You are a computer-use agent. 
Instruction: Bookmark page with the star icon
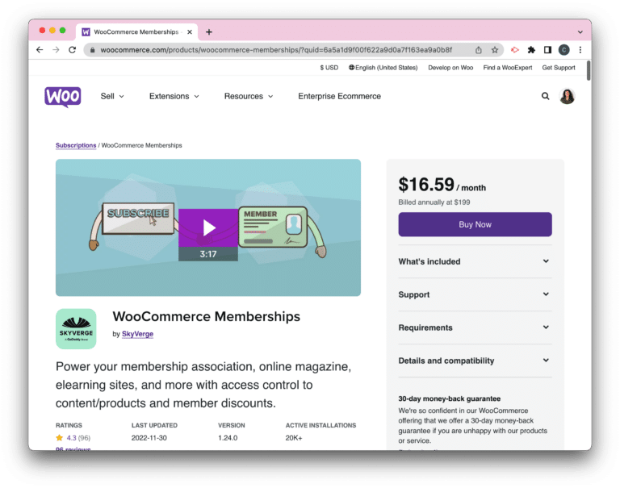(x=495, y=50)
